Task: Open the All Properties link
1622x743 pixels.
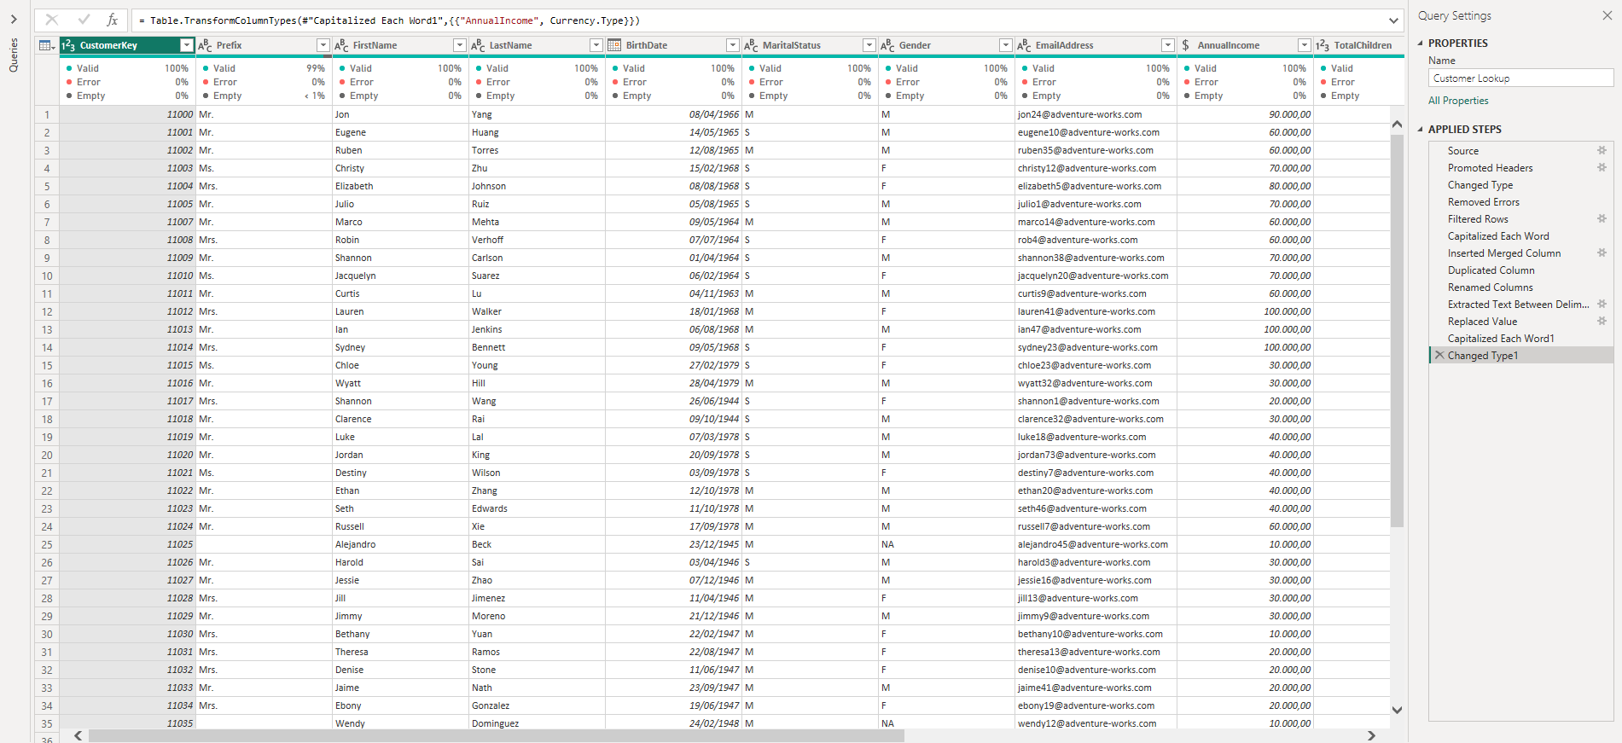Action: pos(1458,101)
